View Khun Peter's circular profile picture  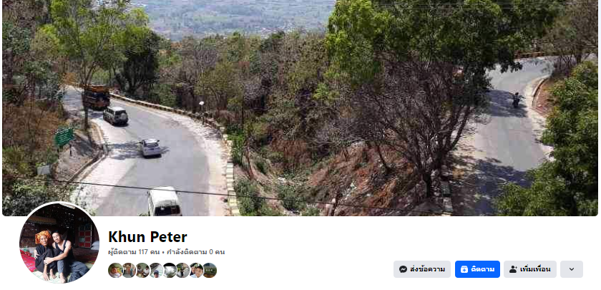[x=59, y=243]
